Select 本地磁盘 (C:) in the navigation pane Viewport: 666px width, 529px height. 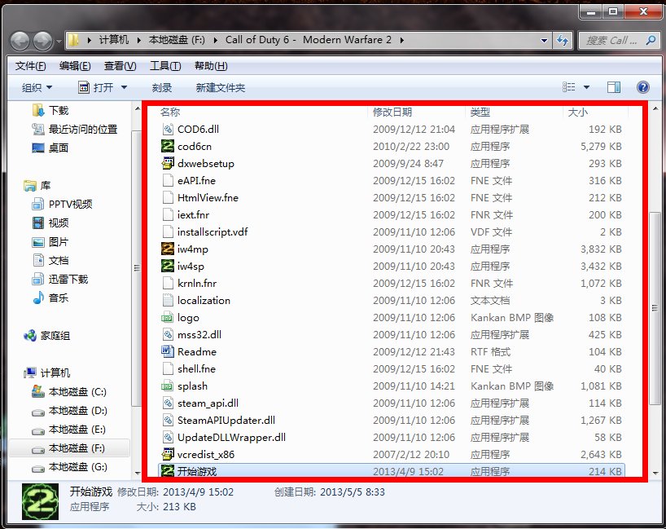point(77,392)
